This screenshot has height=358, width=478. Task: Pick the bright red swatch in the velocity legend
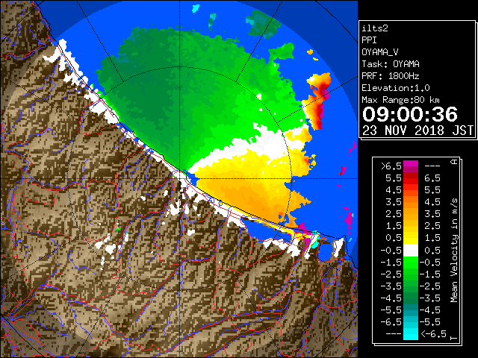click(x=411, y=181)
